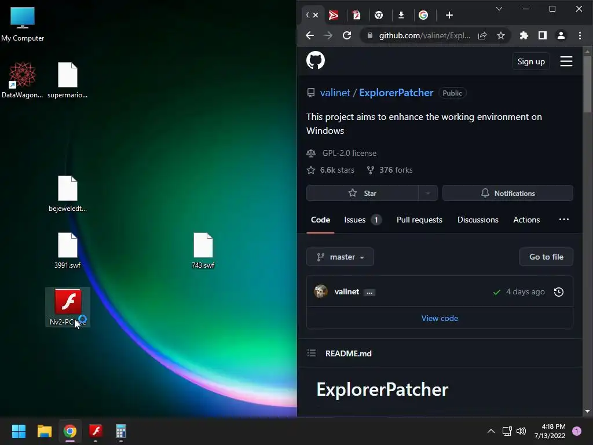The width and height of the screenshot is (593, 445).
Task: Open GitHub hamburger menu
Action: point(566,61)
